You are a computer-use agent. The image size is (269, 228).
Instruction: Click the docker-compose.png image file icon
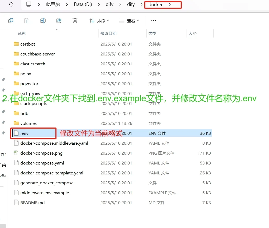(x=16, y=153)
